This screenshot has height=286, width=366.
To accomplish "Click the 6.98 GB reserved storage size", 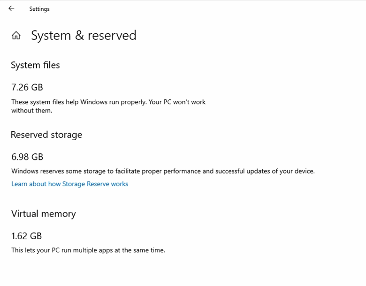I will [x=27, y=157].
